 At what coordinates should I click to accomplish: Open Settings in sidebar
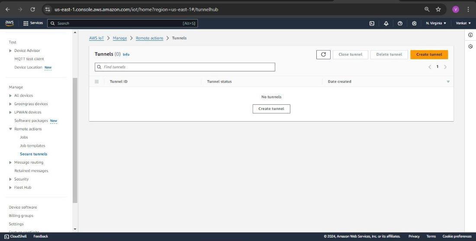(16, 224)
